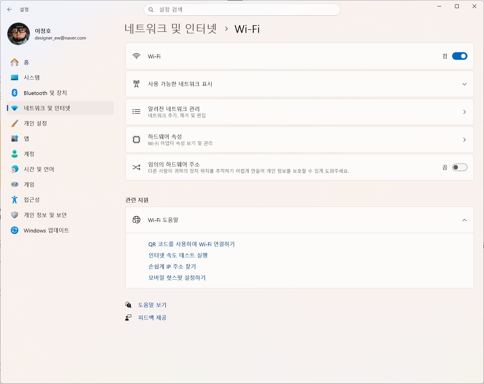
Task: Click the 계정 person icon
Action: (15, 154)
